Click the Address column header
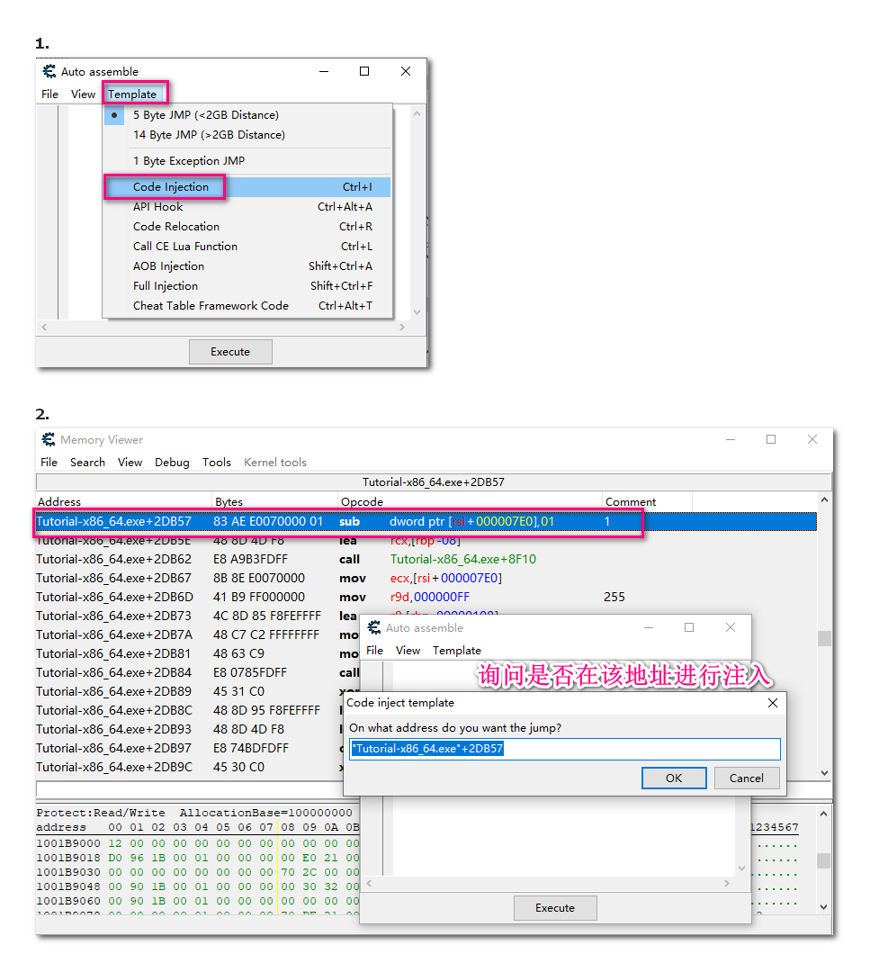 124,501
